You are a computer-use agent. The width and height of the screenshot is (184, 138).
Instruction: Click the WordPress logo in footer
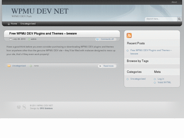[x=19, y=107]
